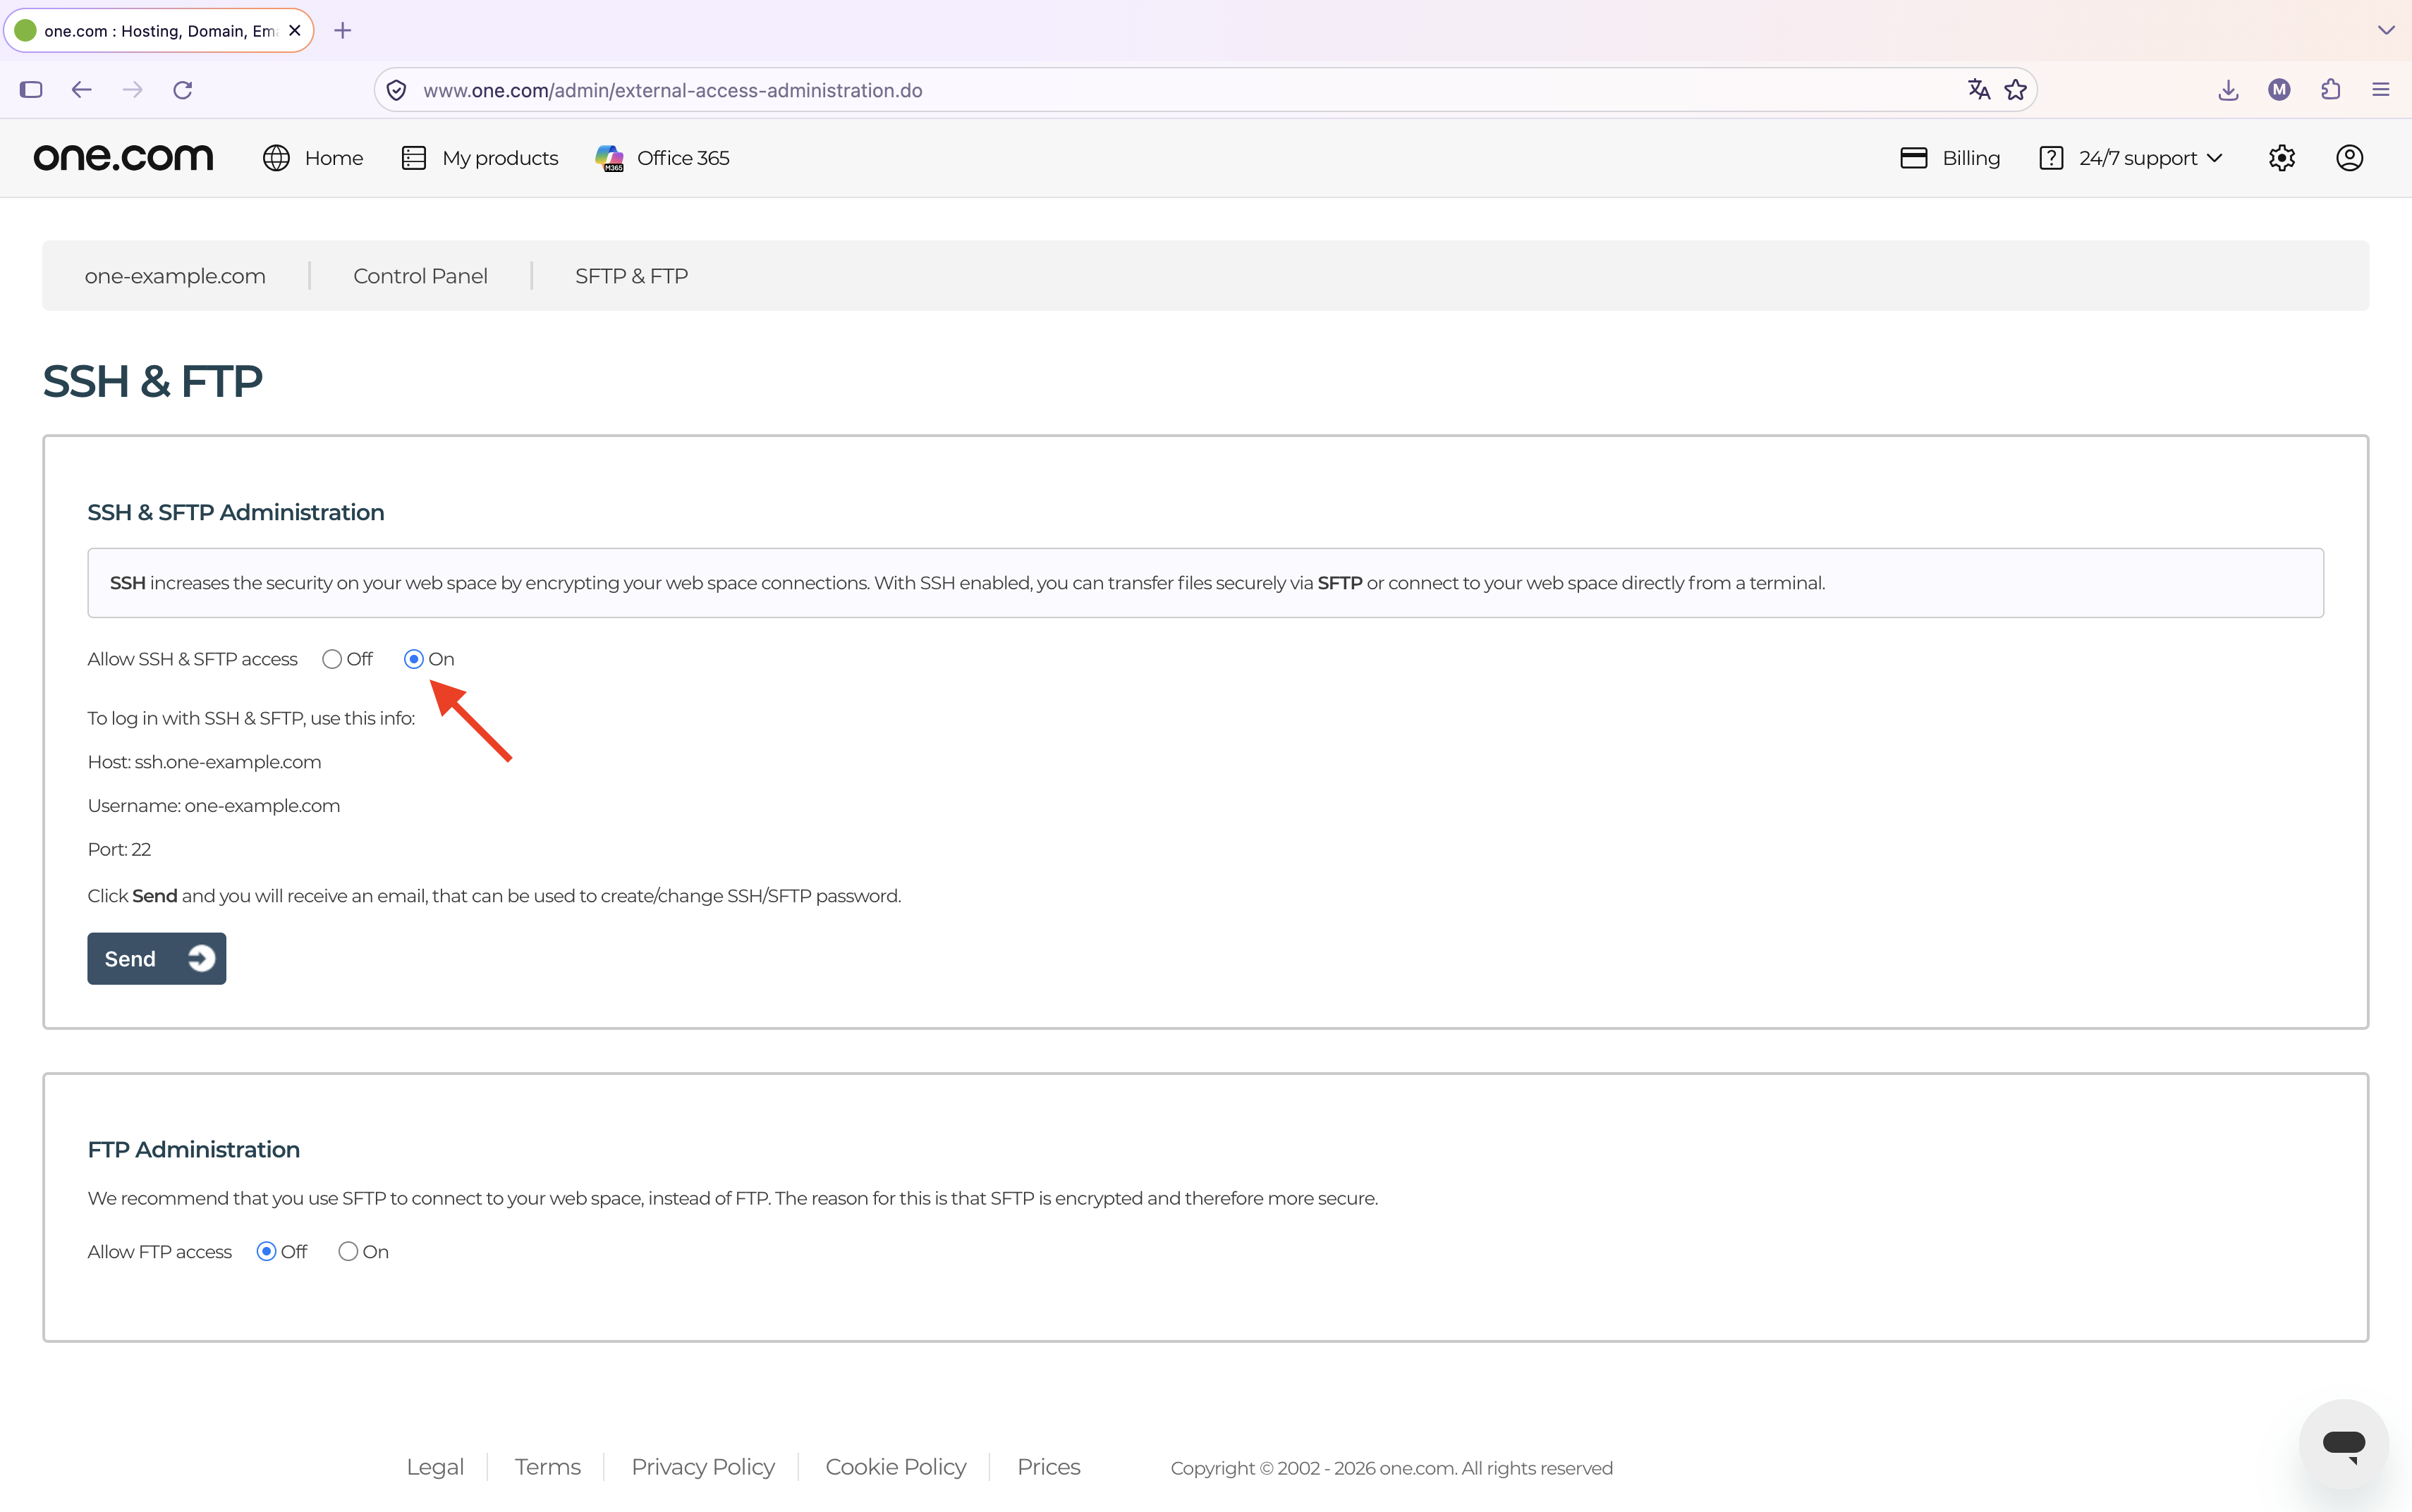Image resolution: width=2412 pixels, height=1512 pixels.
Task: Click the Send button
Action: 156,959
